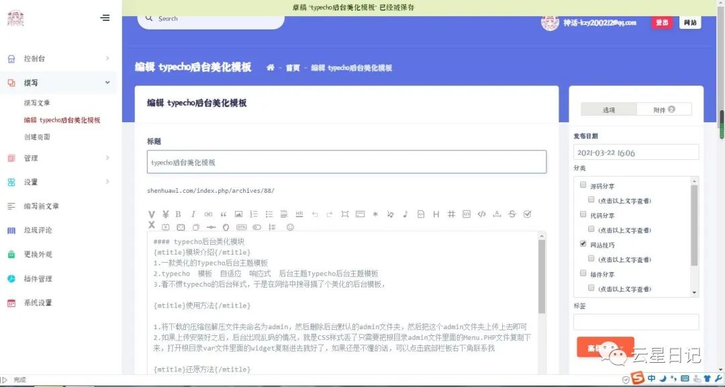
Task: Open Sogou input method tray icon
Action: pyautogui.click(x=638, y=378)
